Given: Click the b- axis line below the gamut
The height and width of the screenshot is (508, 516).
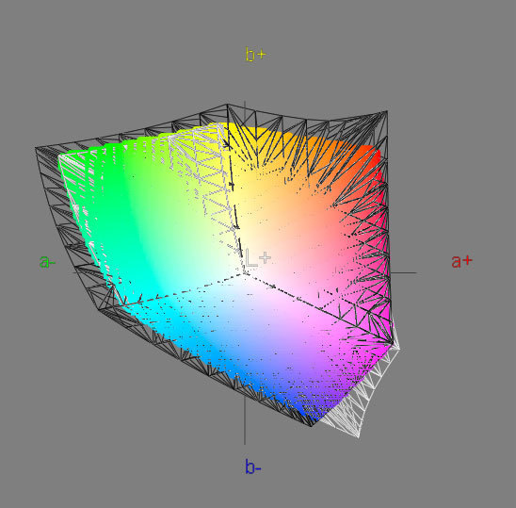Looking at the screenshot, I should tap(245, 420).
